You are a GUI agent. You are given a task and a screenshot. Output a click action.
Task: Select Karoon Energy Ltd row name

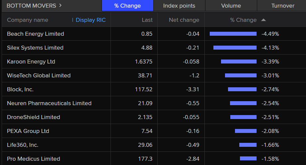tap(31, 62)
